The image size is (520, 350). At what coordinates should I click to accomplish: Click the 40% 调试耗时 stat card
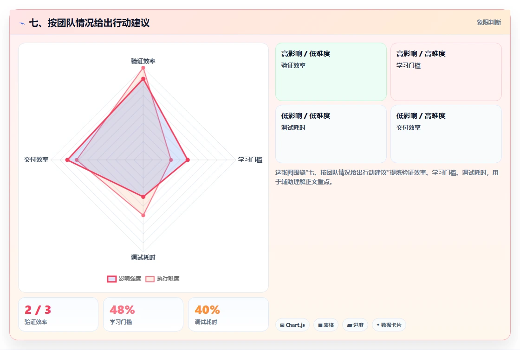(x=228, y=314)
